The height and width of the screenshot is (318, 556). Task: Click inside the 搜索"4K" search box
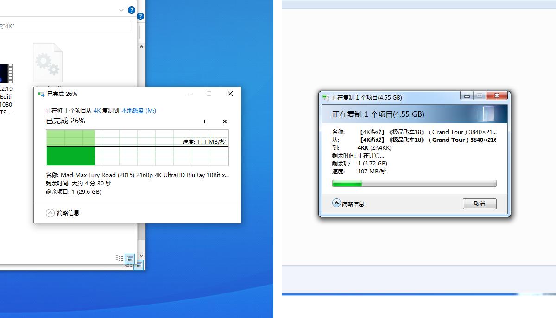(x=65, y=26)
